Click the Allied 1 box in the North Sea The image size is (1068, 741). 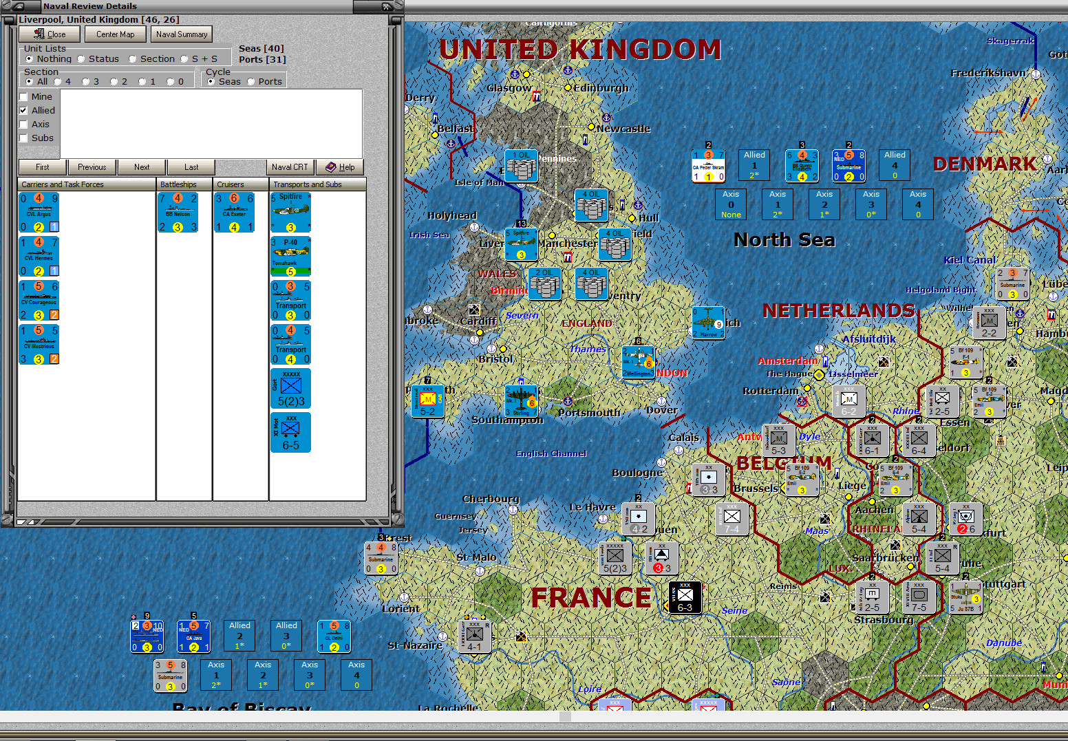[x=755, y=166]
